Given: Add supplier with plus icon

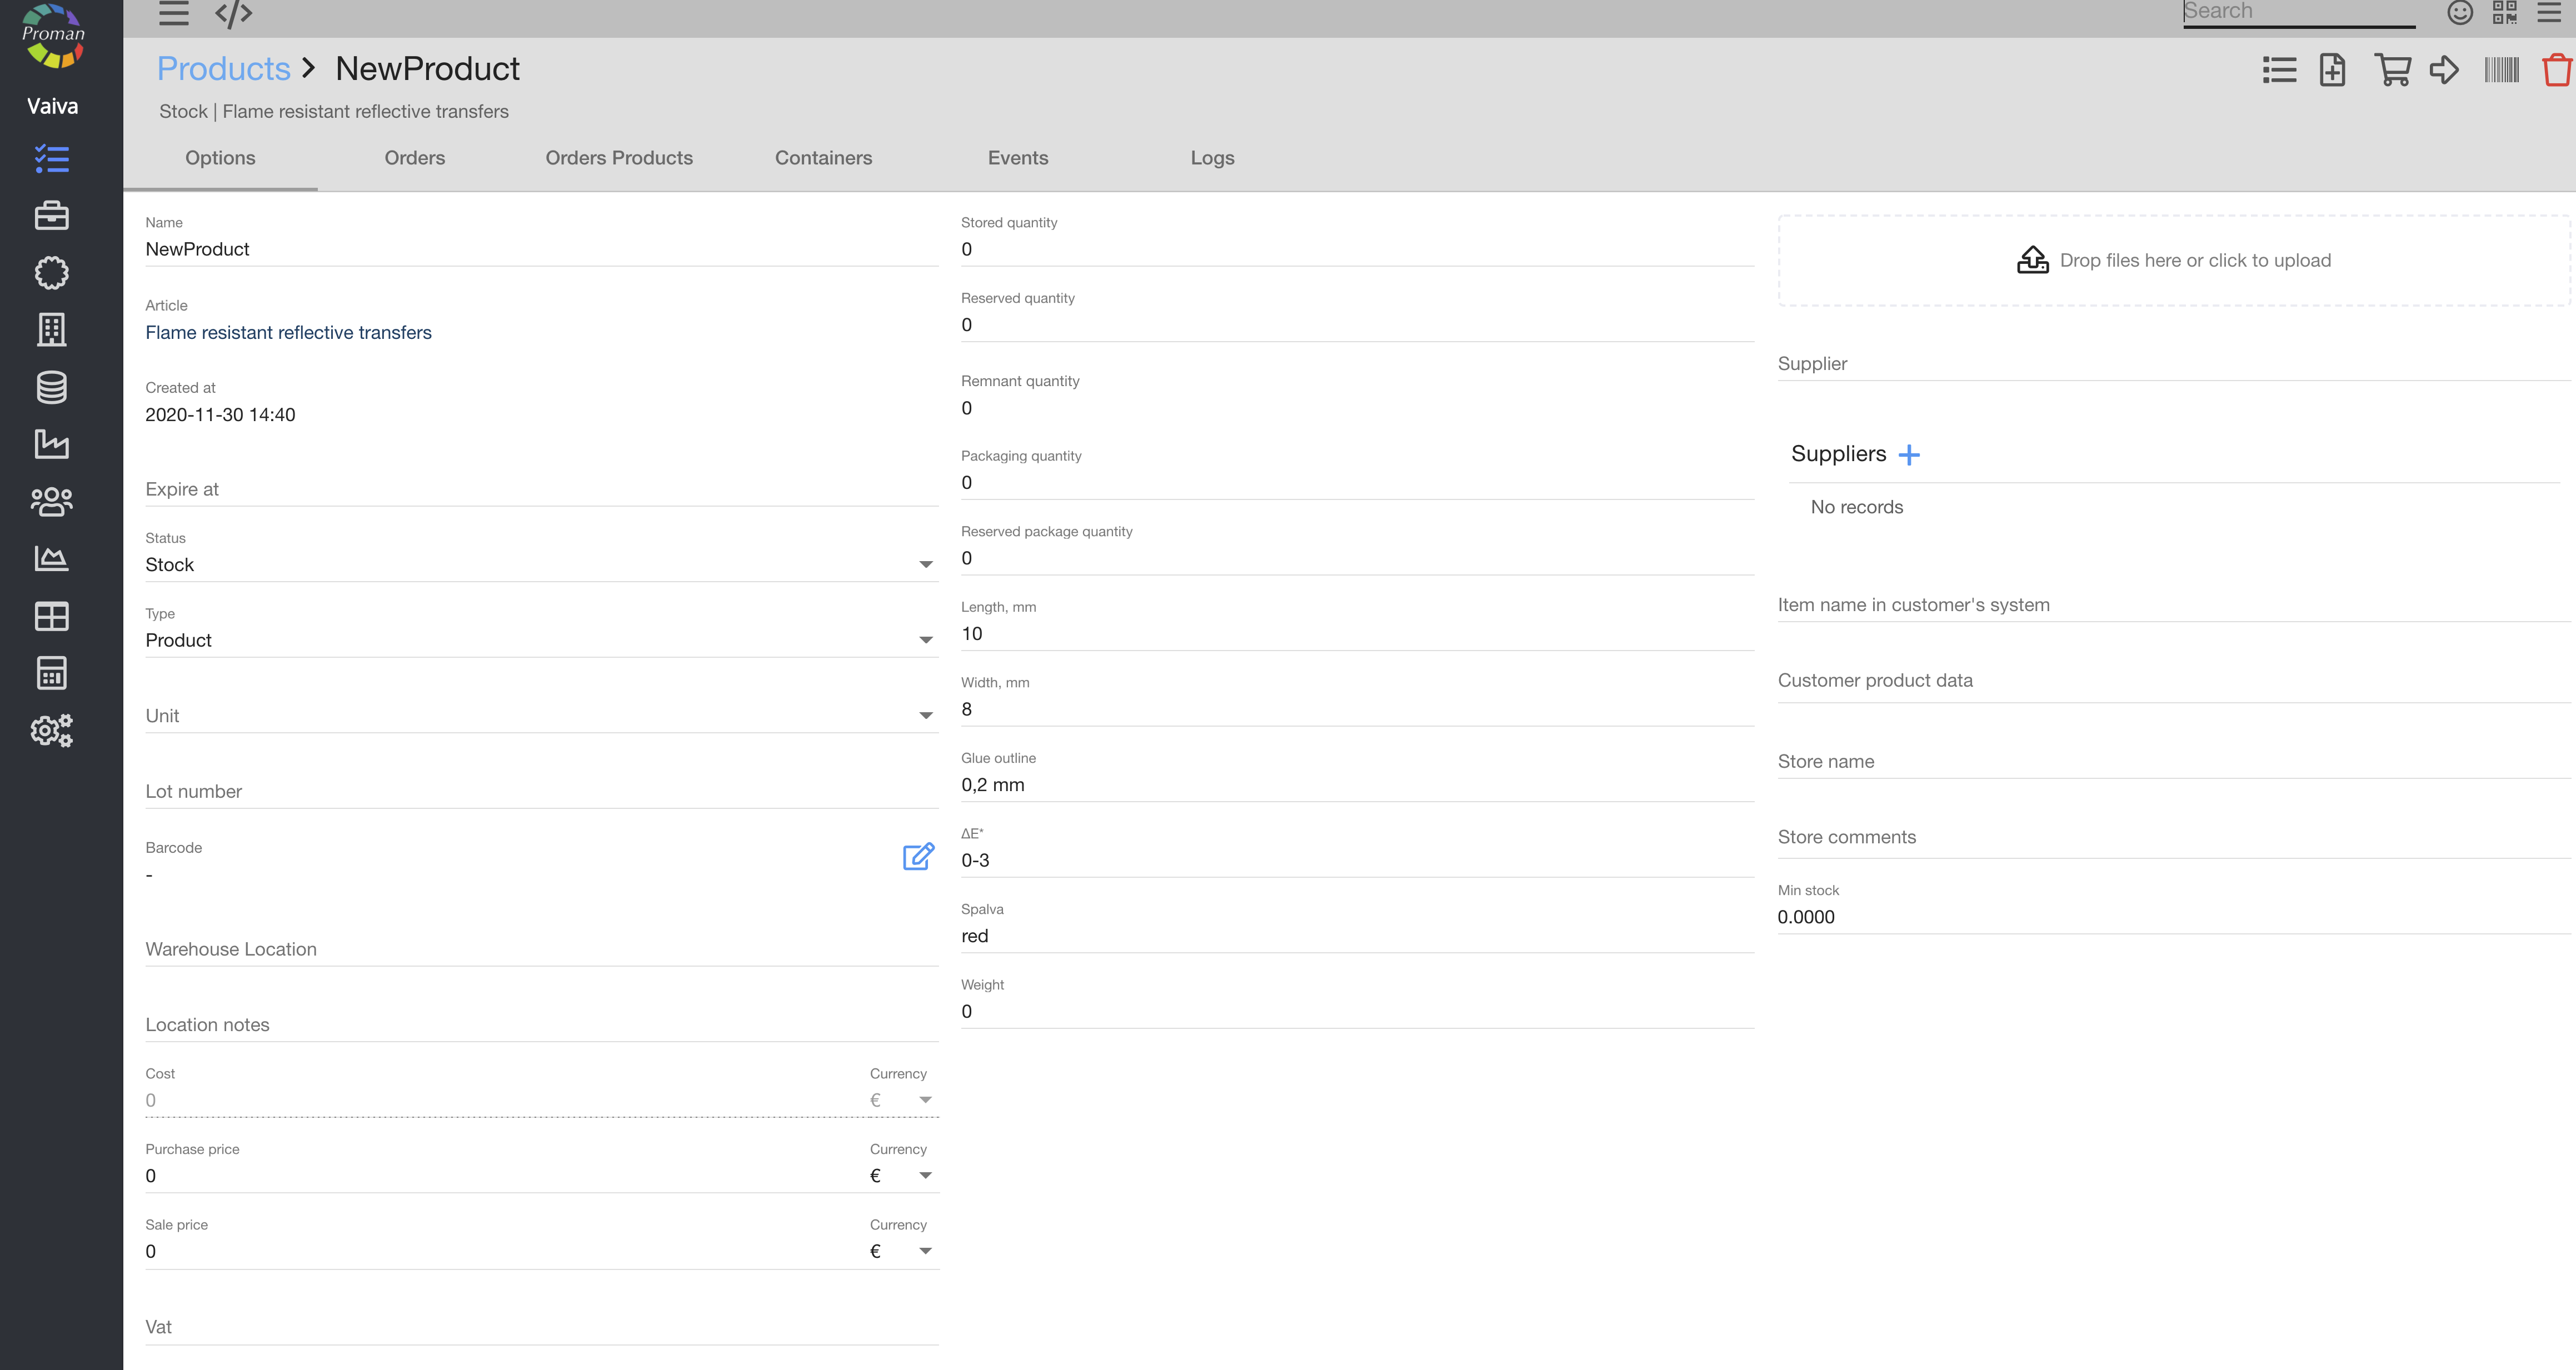Looking at the screenshot, I should pos(1909,455).
